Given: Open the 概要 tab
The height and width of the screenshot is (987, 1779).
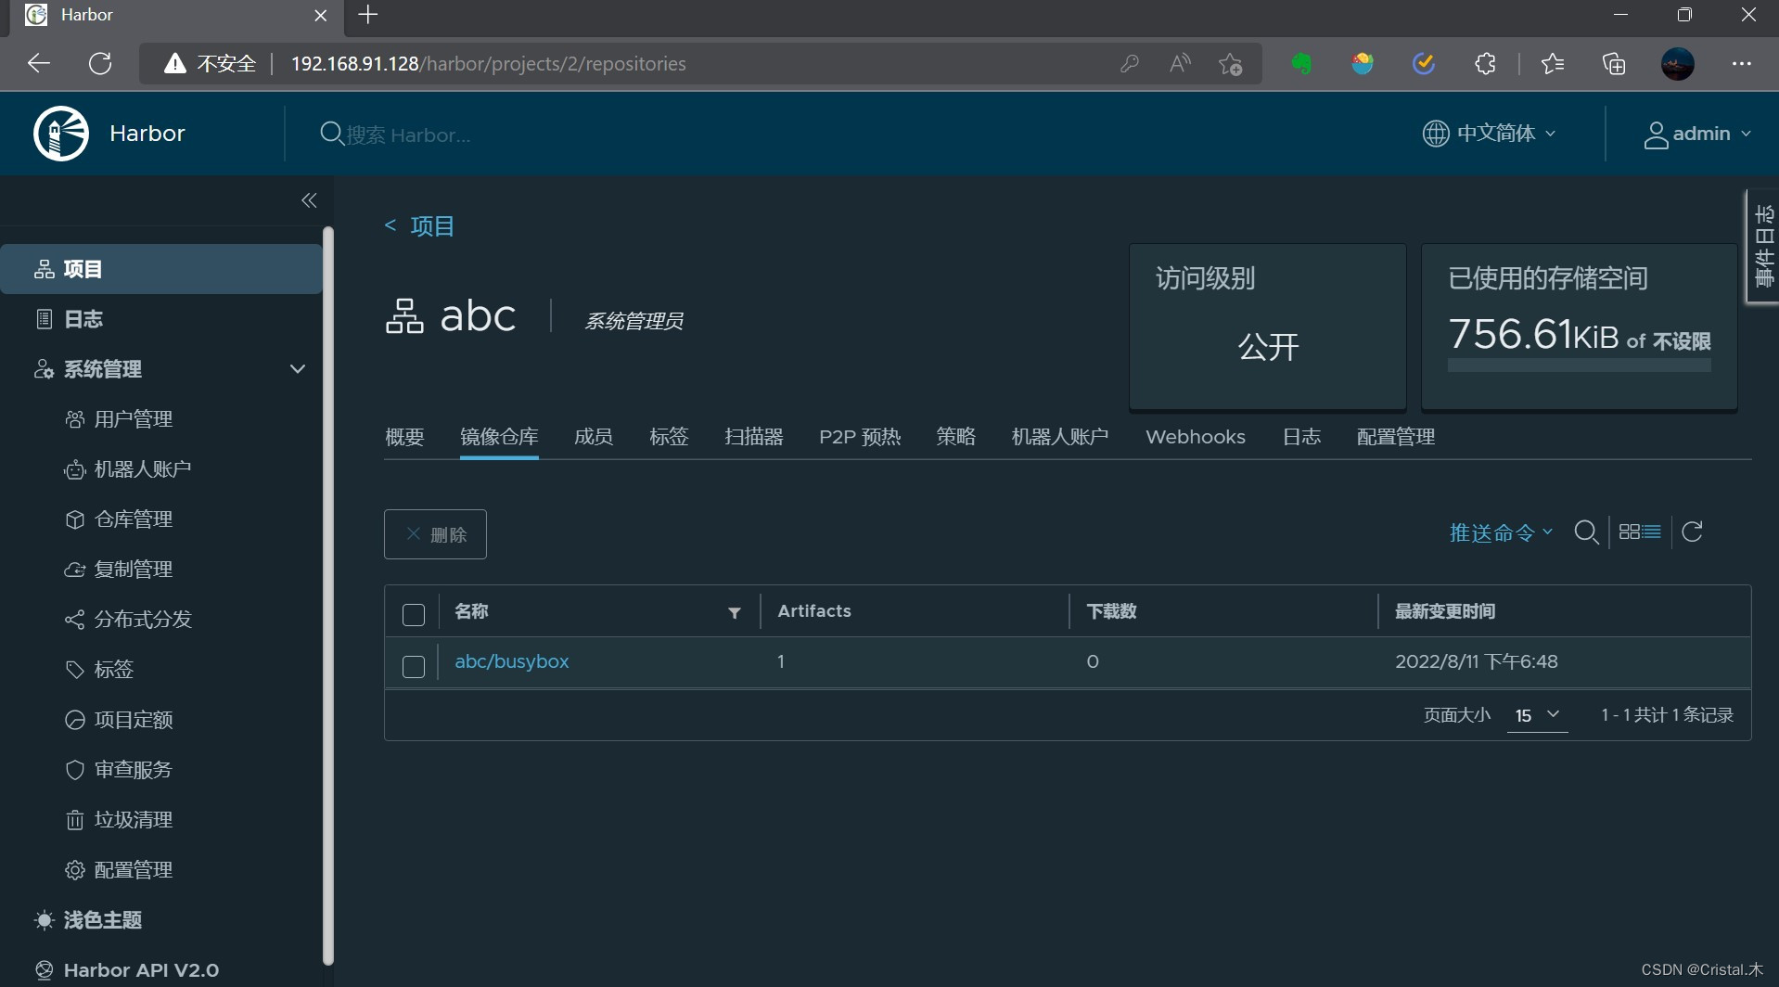Looking at the screenshot, I should pyautogui.click(x=404, y=437).
